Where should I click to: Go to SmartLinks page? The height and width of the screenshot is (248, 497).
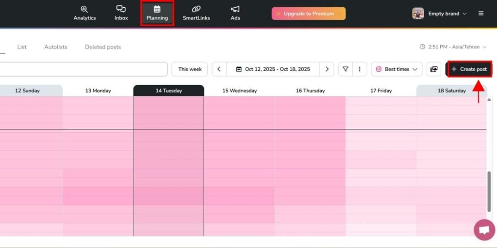click(196, 13)
